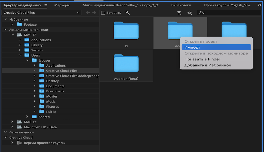Click the Creative Cloud Files folder icon
Viewport: 264px width, 152px height.
41,71
